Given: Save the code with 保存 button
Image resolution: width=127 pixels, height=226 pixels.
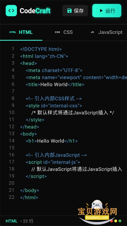Looking at the screenshot, I should 75,11.
